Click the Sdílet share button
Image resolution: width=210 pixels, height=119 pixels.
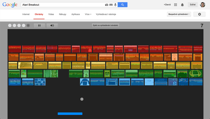pyautogui.click(x=192, y=5)
